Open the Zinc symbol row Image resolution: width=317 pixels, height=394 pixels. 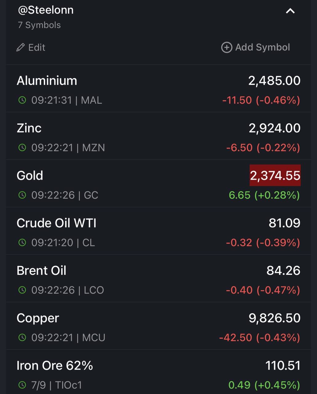click(x=158, y=136)
